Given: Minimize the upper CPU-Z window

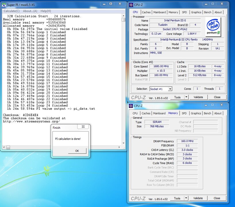Looking at the screenshot, I should point(206,4).
